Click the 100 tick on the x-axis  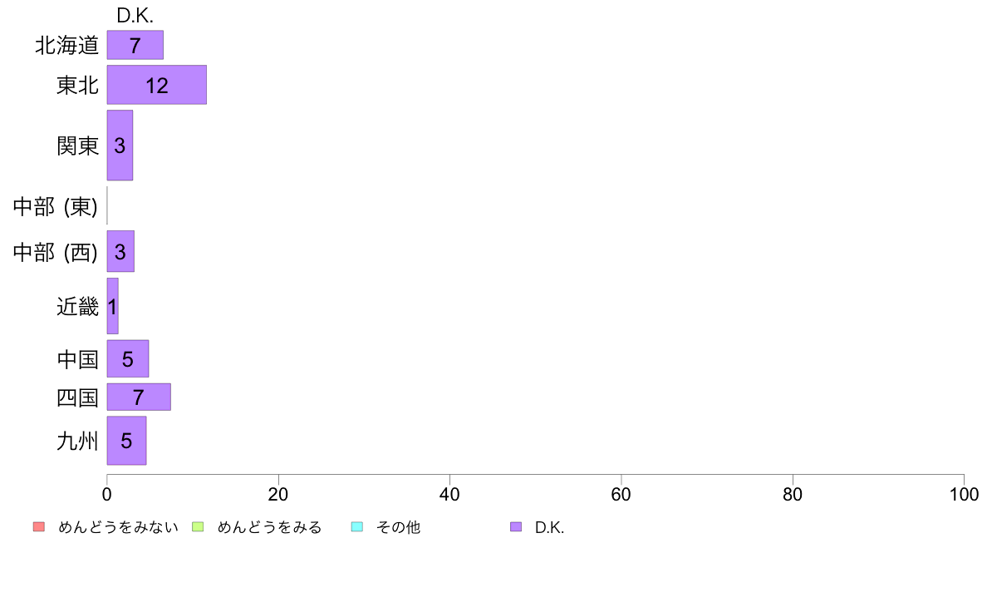click(x=964, y=494)
